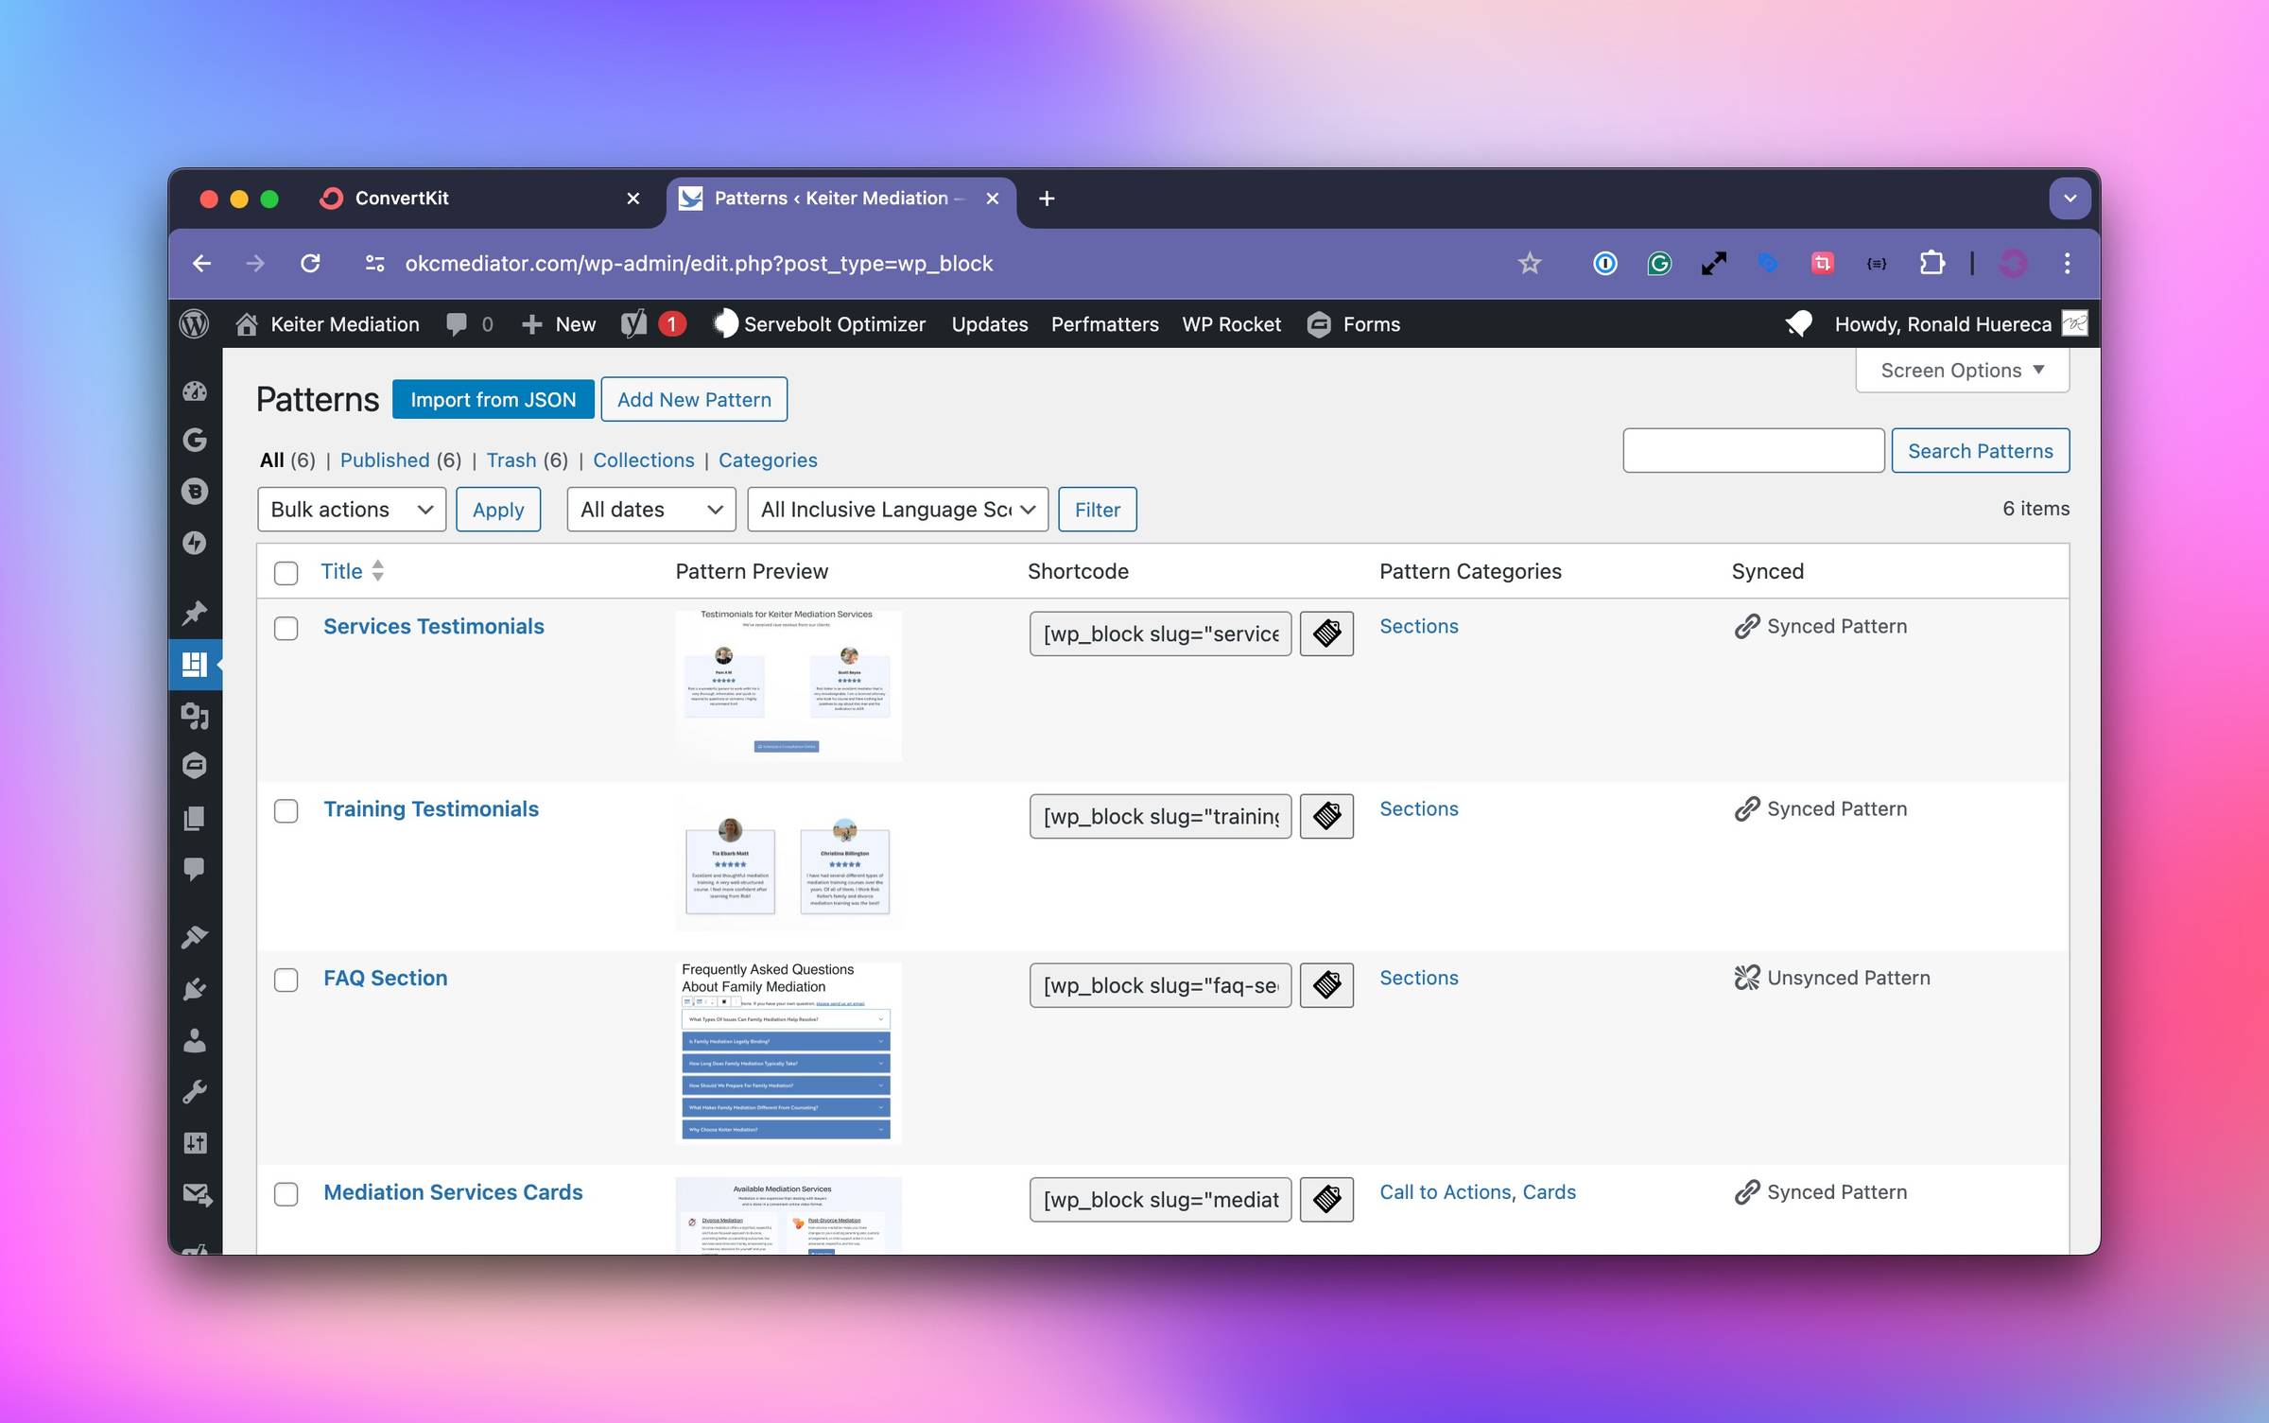Screen dimensions: 2269x1423
Task: Bookmark this page with star icon
Action: [x=1530, y=263]
